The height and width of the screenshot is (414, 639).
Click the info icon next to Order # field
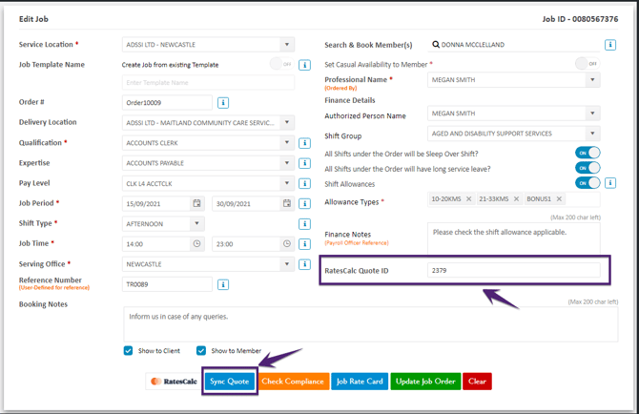point(223,103)
